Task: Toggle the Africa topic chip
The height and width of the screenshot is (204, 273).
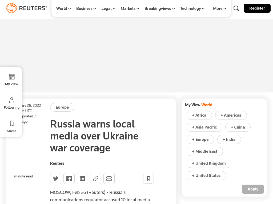Action: 199,115
